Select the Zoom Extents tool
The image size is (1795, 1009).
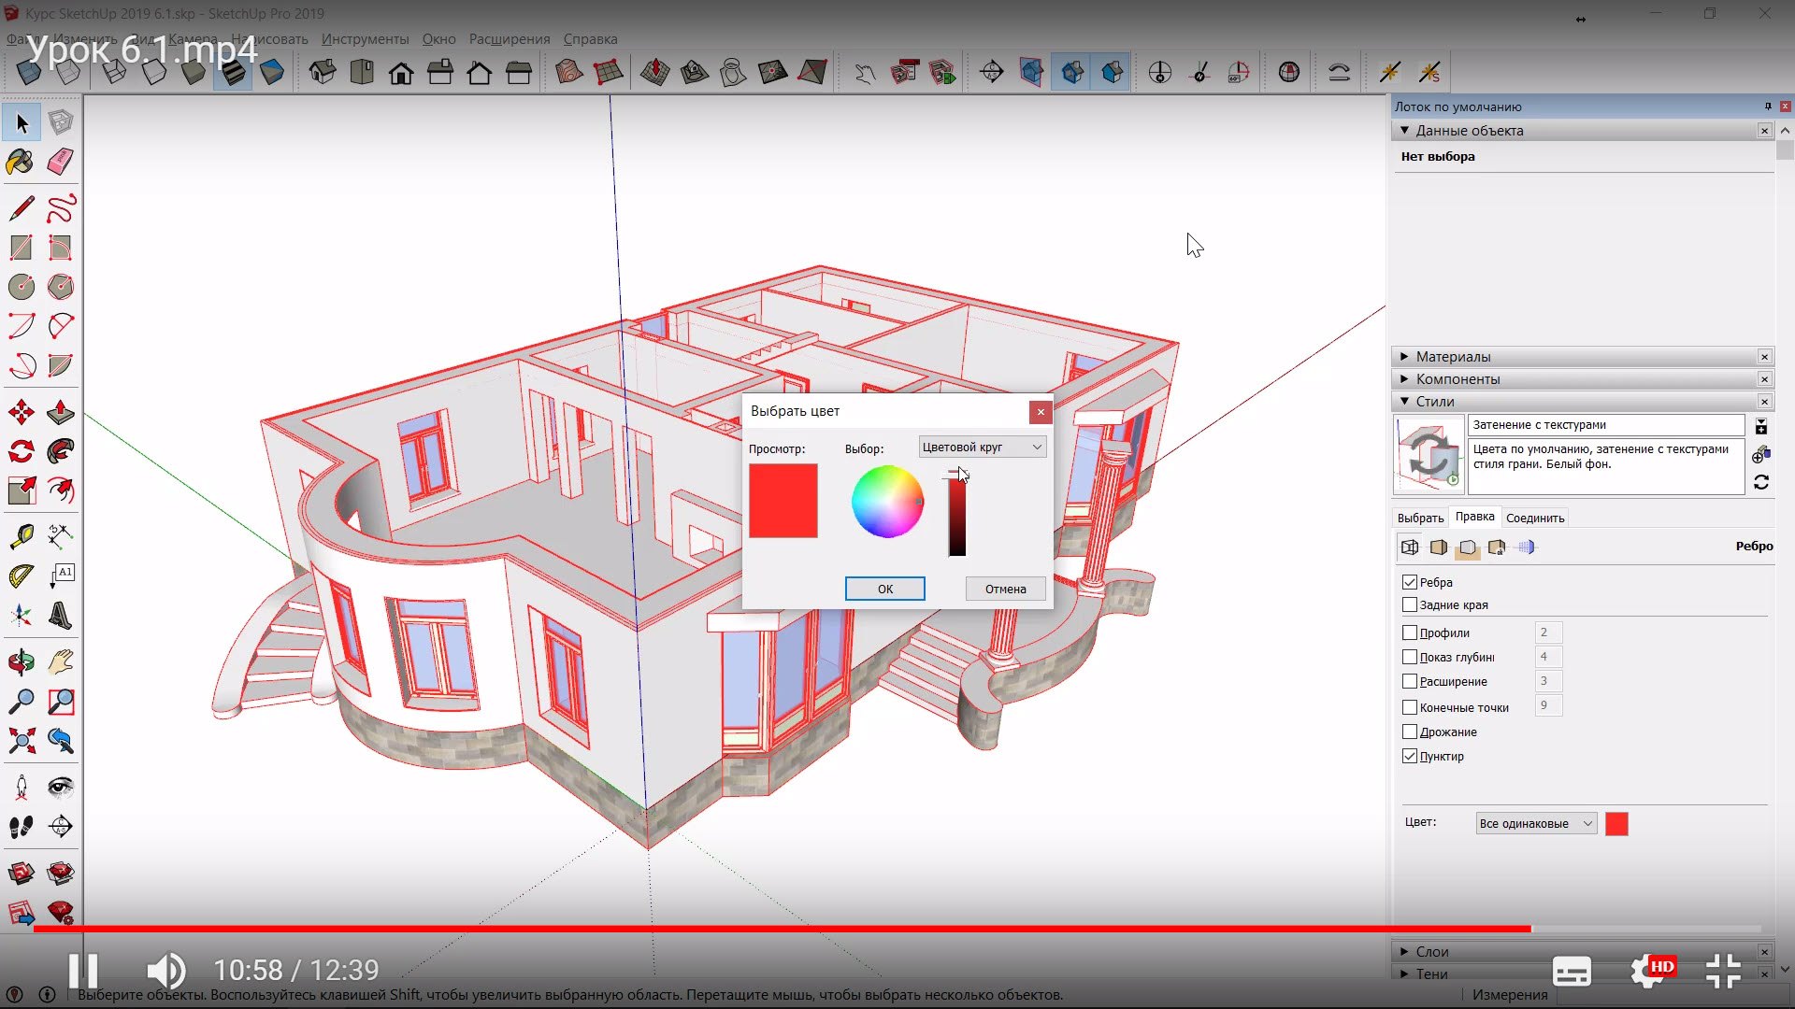[x=22, y=741]
